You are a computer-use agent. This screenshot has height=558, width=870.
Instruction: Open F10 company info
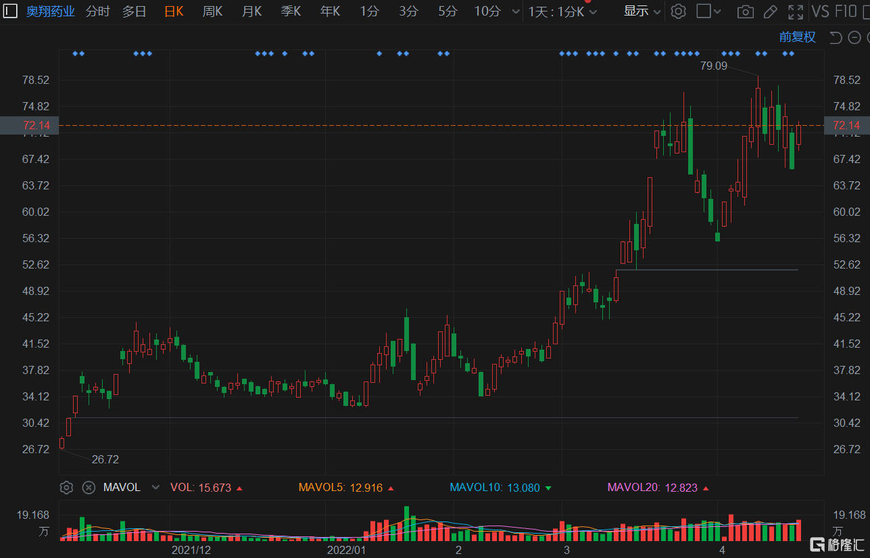click(845, 11)
